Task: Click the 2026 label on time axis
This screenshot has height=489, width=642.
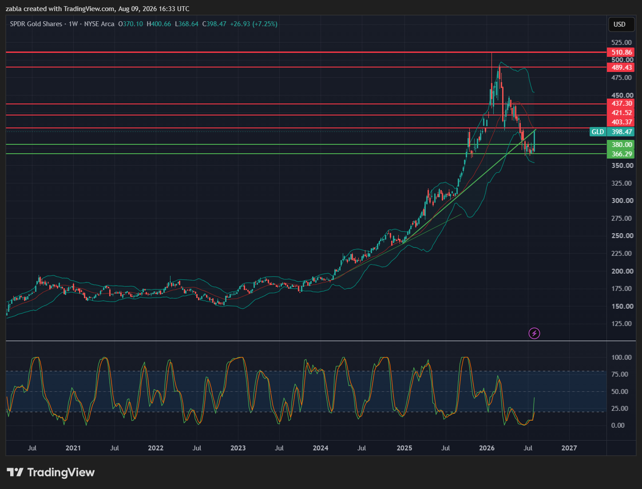Action: (487, 448)
